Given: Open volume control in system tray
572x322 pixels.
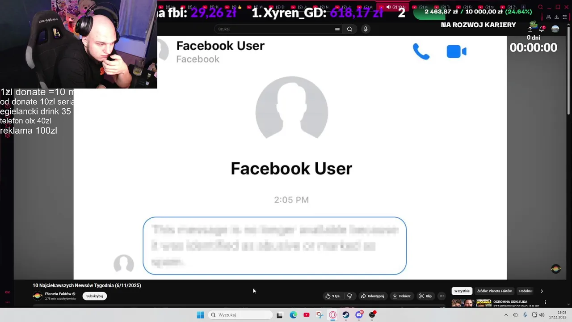Looking at the screenshot, I should 542,315.
